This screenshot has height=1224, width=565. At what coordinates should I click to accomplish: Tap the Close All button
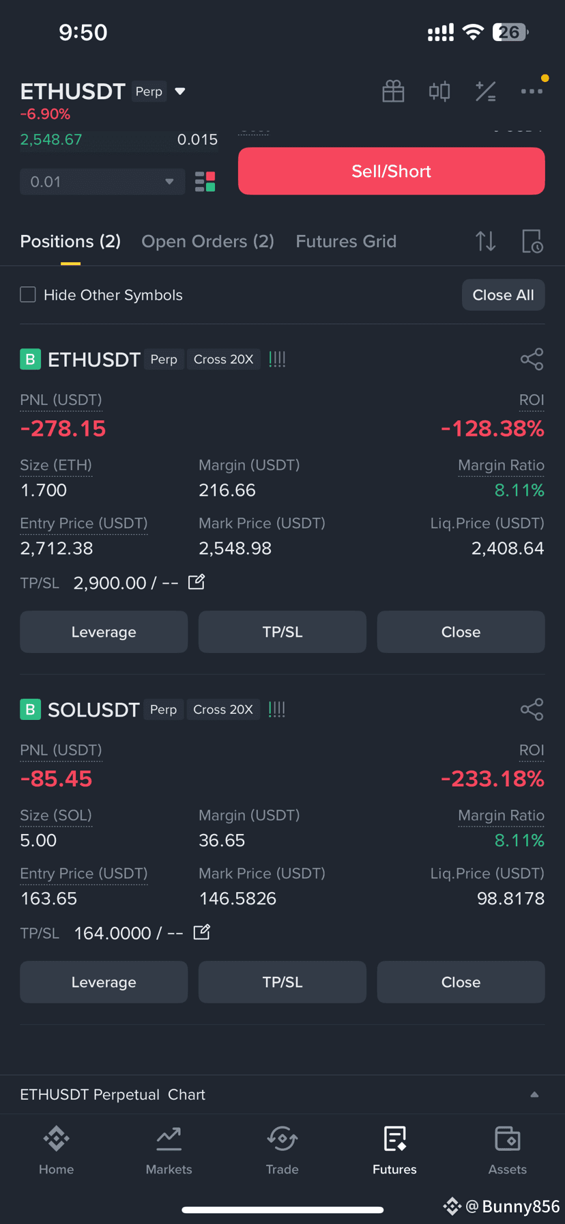point(504,295)
